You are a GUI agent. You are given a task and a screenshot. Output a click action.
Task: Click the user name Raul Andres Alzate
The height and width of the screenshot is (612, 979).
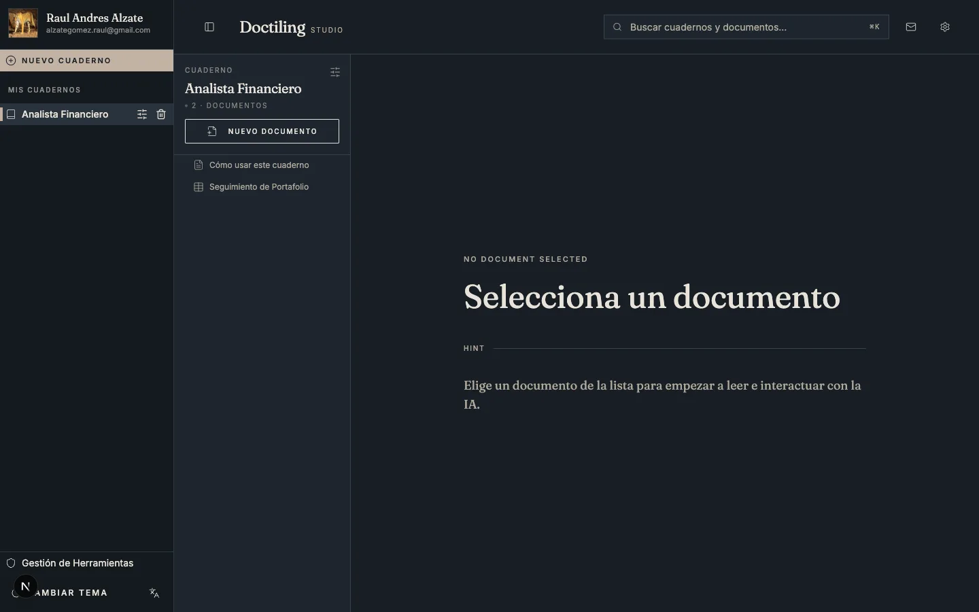(x=95, y=18)
